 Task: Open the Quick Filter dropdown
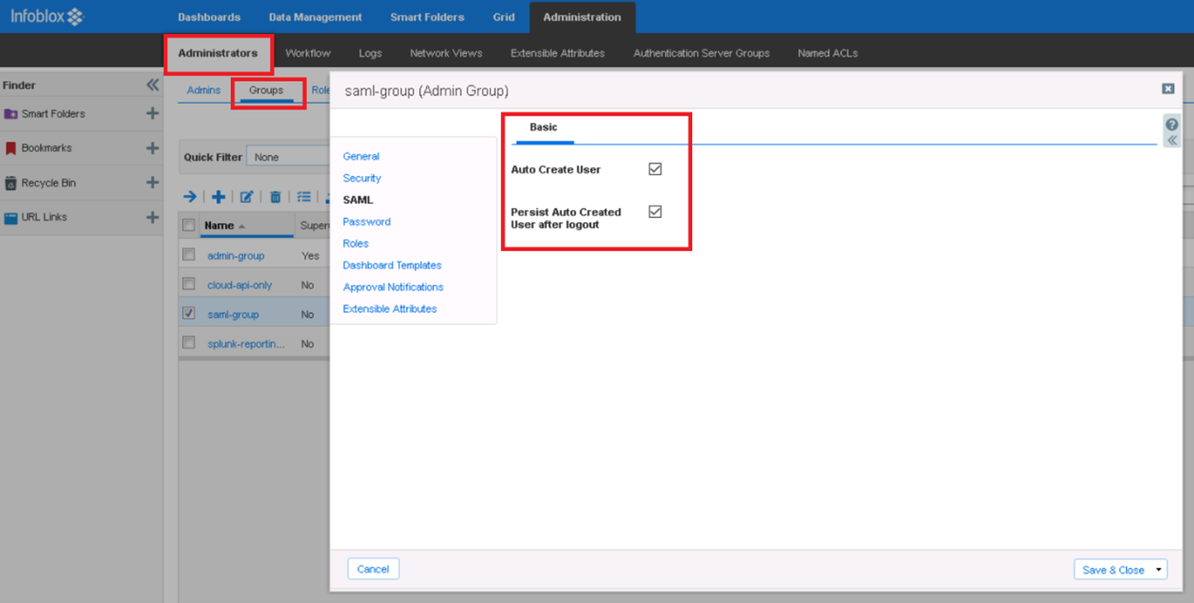(287, 157)
